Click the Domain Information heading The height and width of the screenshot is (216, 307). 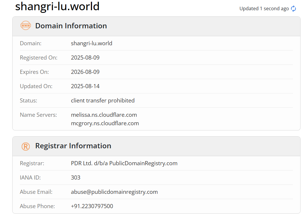[71, 26]
